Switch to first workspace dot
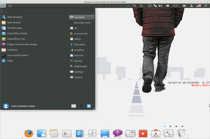210x139 pixels. [165, 126]
